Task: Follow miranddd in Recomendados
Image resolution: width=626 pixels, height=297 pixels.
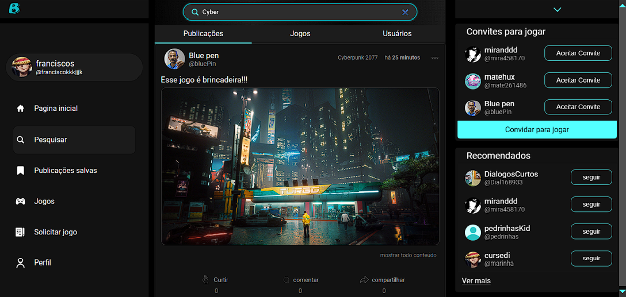Action: pos(591,205)
